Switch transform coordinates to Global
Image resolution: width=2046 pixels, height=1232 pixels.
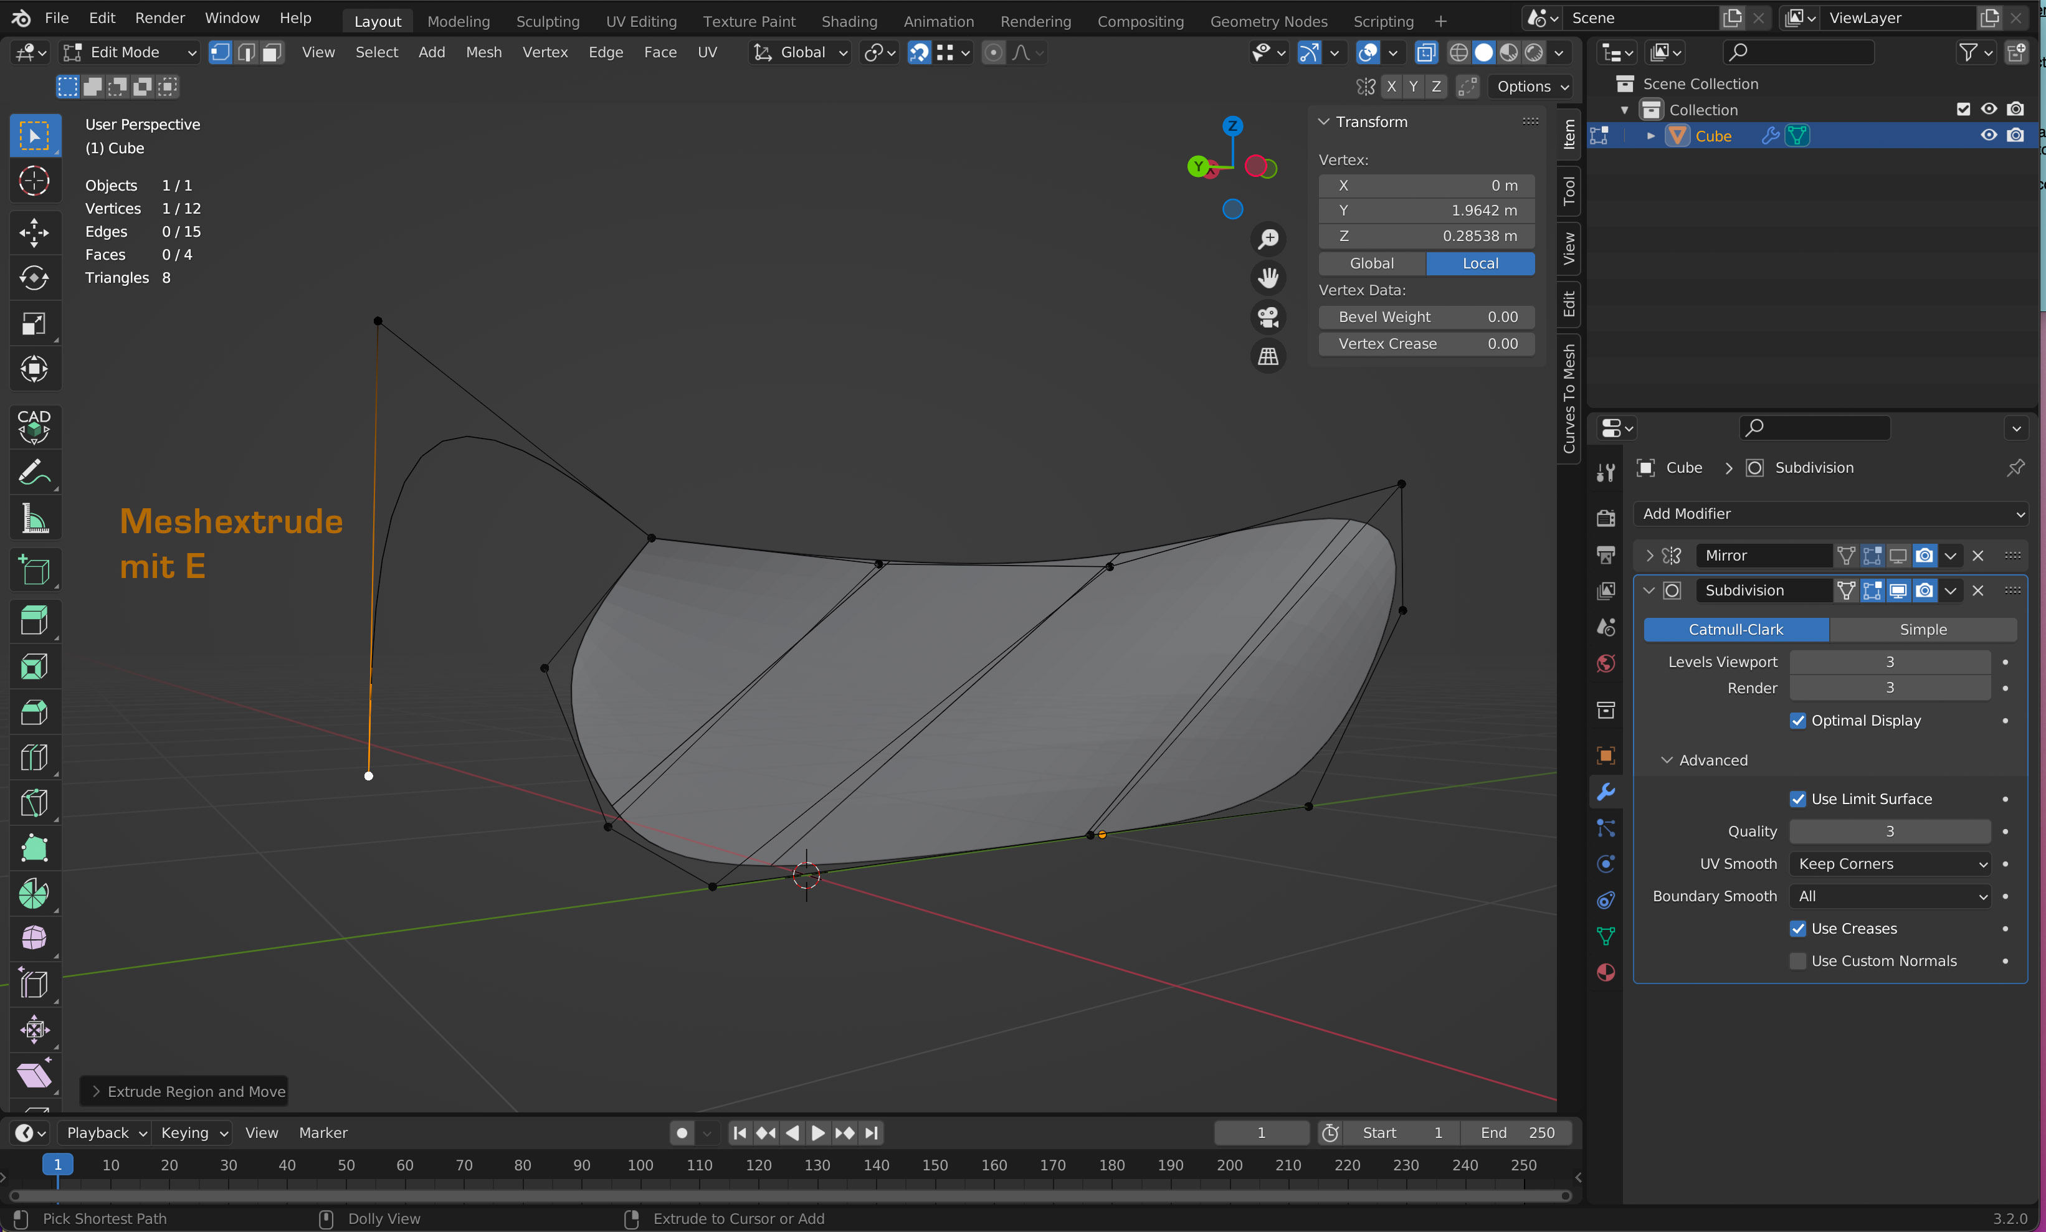(x=1371, y=263)
